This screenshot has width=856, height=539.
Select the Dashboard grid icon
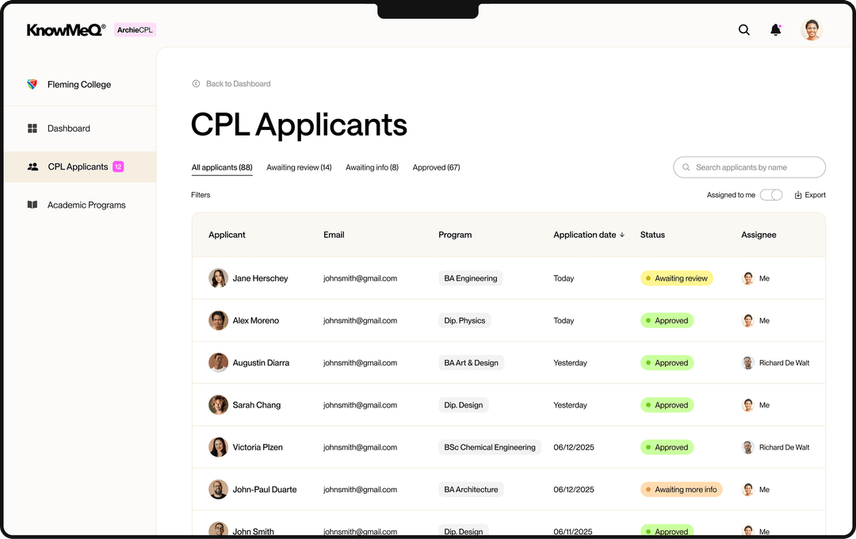point(32,128)
